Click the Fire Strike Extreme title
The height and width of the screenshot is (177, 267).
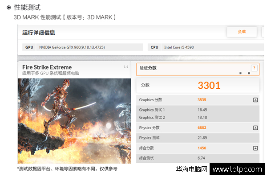[x=47, y=67]
